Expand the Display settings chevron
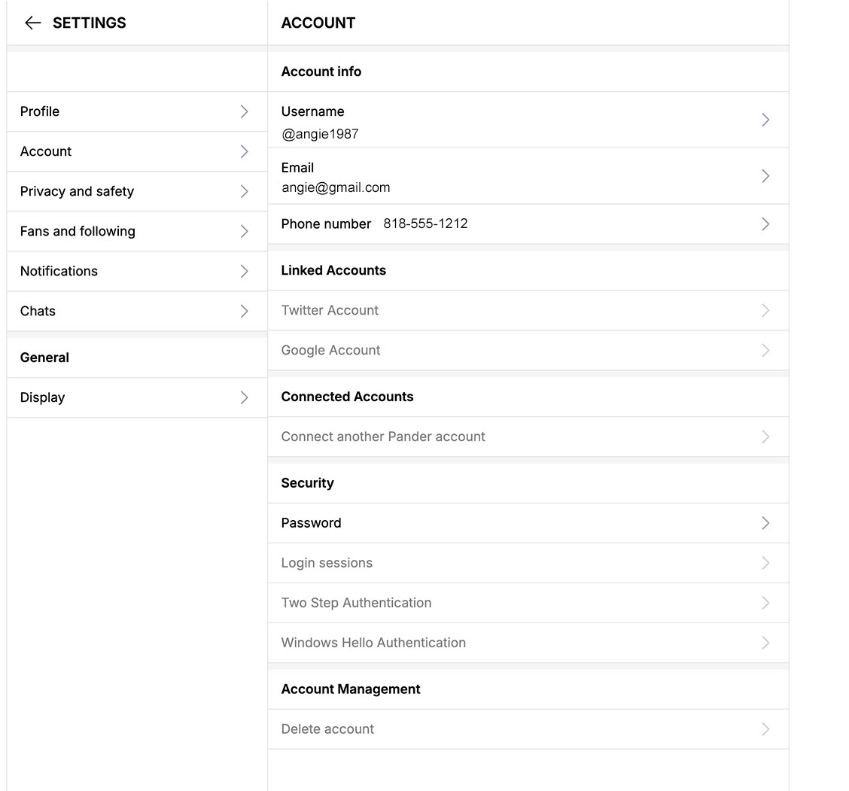This screenshot has height=791, width=849. pyautogui.click(x=244, y=397)
